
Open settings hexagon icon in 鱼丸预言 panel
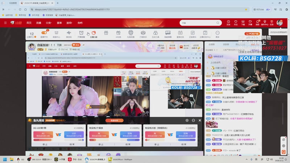coord(187,120)
